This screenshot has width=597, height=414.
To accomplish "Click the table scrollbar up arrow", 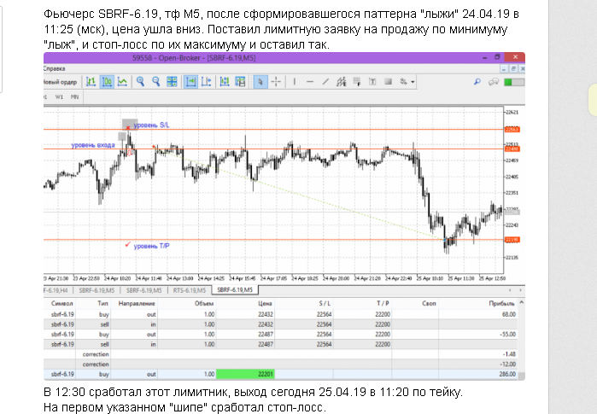I will pos(521,302).
